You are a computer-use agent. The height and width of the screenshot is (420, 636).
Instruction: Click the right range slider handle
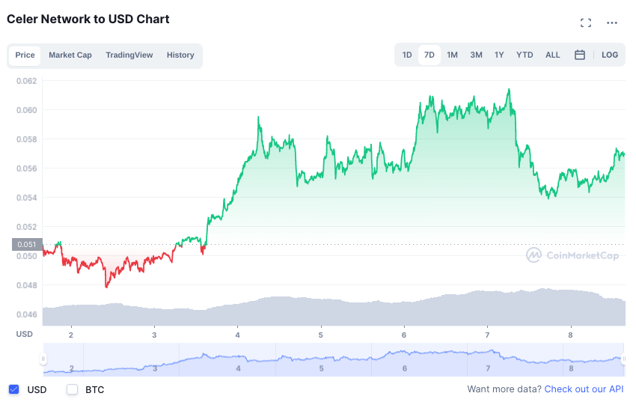pyautogui.click(x=623, y=359)
